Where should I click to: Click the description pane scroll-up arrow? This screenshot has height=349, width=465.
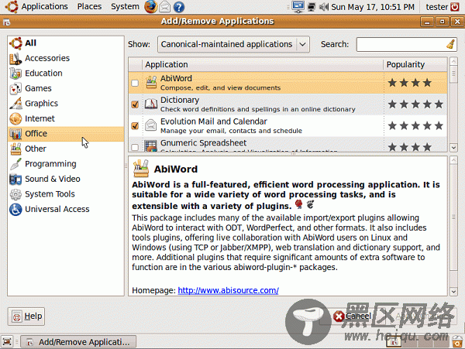[x=453, y=160]
